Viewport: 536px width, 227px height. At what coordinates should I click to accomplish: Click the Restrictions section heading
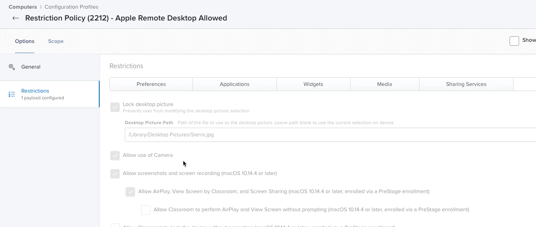pyautogui.click(x=126, y=66)
